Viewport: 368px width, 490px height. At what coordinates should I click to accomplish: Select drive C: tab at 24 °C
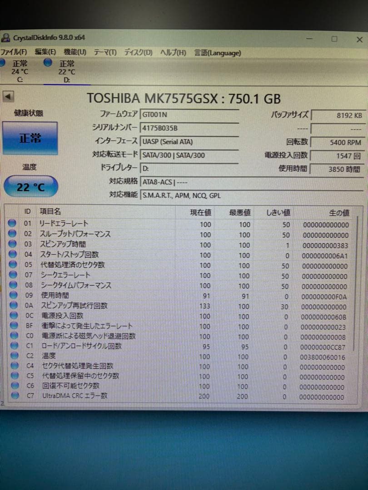pos(20,72)
